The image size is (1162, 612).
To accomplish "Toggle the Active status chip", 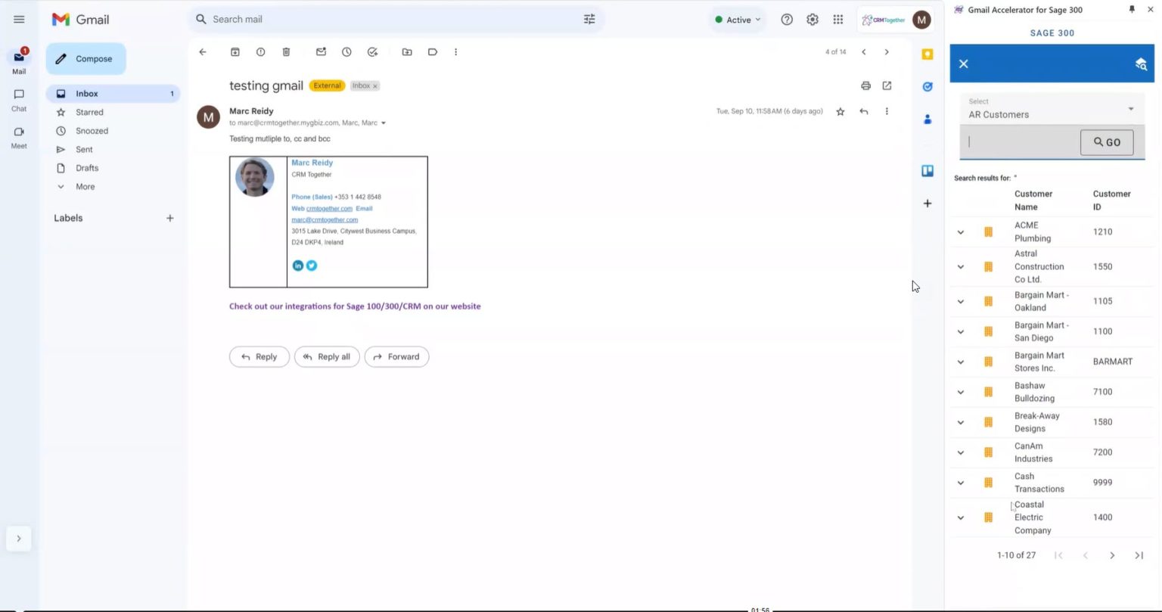I will pyautogui.click(x=736, y=19).
